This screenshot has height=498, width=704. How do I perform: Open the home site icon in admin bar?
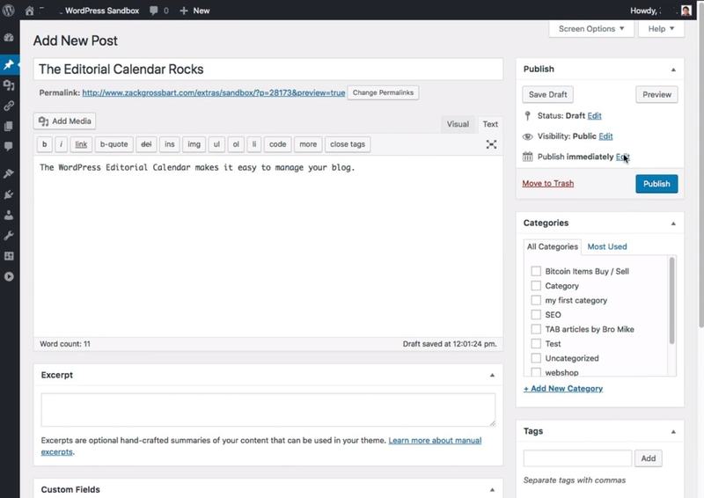pos(30,11)
